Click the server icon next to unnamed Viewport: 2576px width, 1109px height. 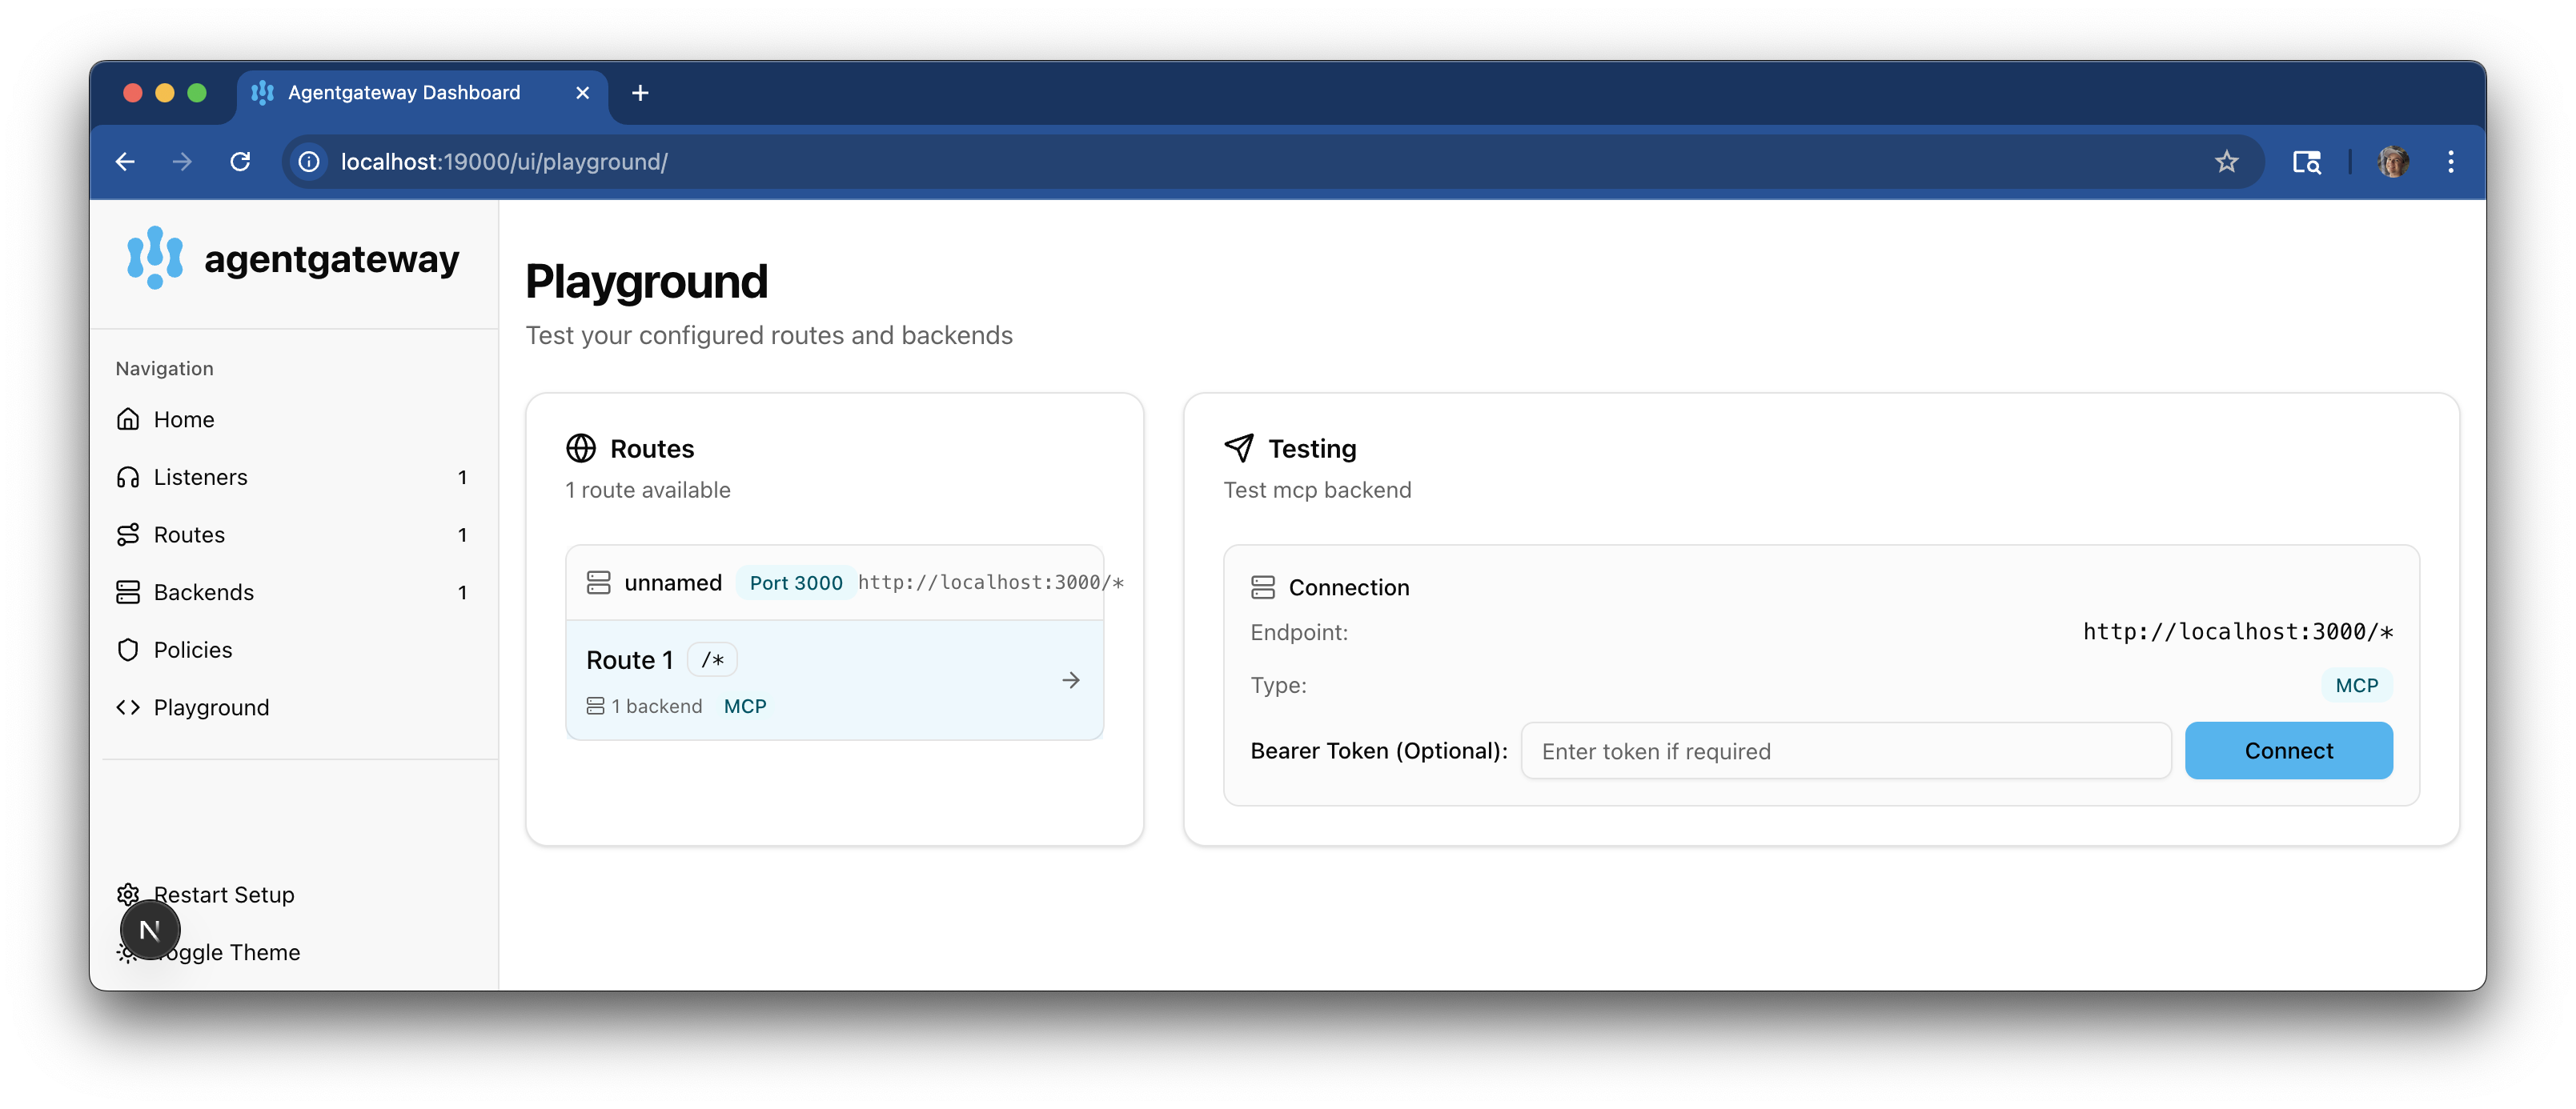point(598,582)
